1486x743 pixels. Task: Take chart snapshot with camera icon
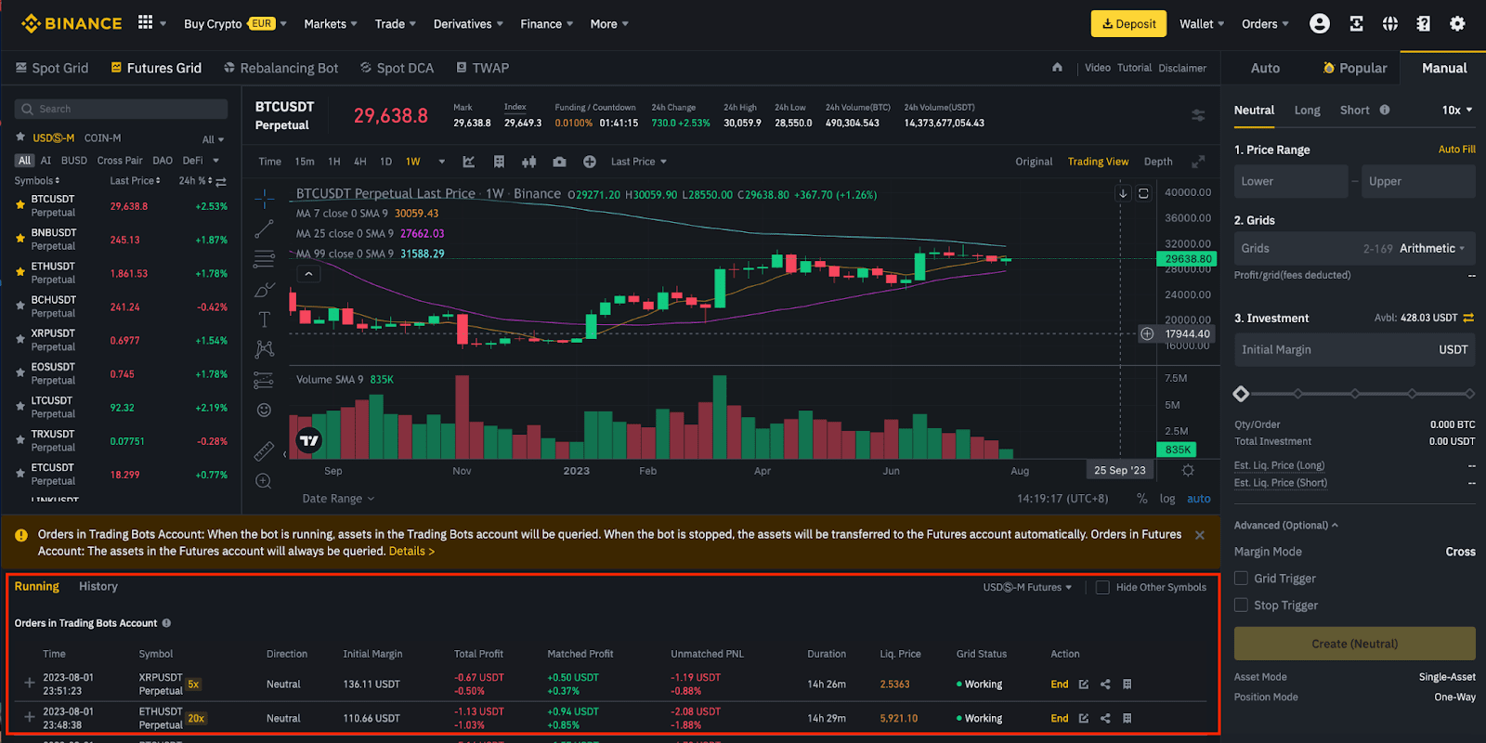(559, 162)
